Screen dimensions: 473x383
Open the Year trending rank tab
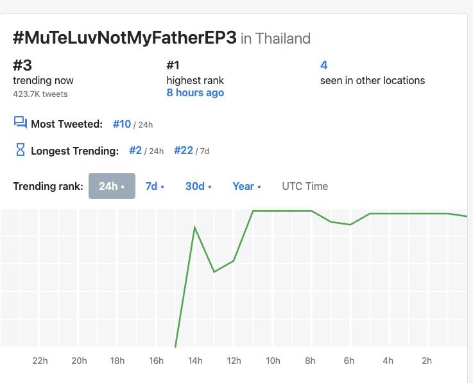pos(246,186)
